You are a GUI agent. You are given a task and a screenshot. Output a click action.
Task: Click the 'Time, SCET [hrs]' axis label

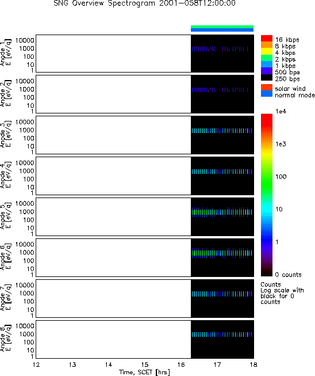145,372
